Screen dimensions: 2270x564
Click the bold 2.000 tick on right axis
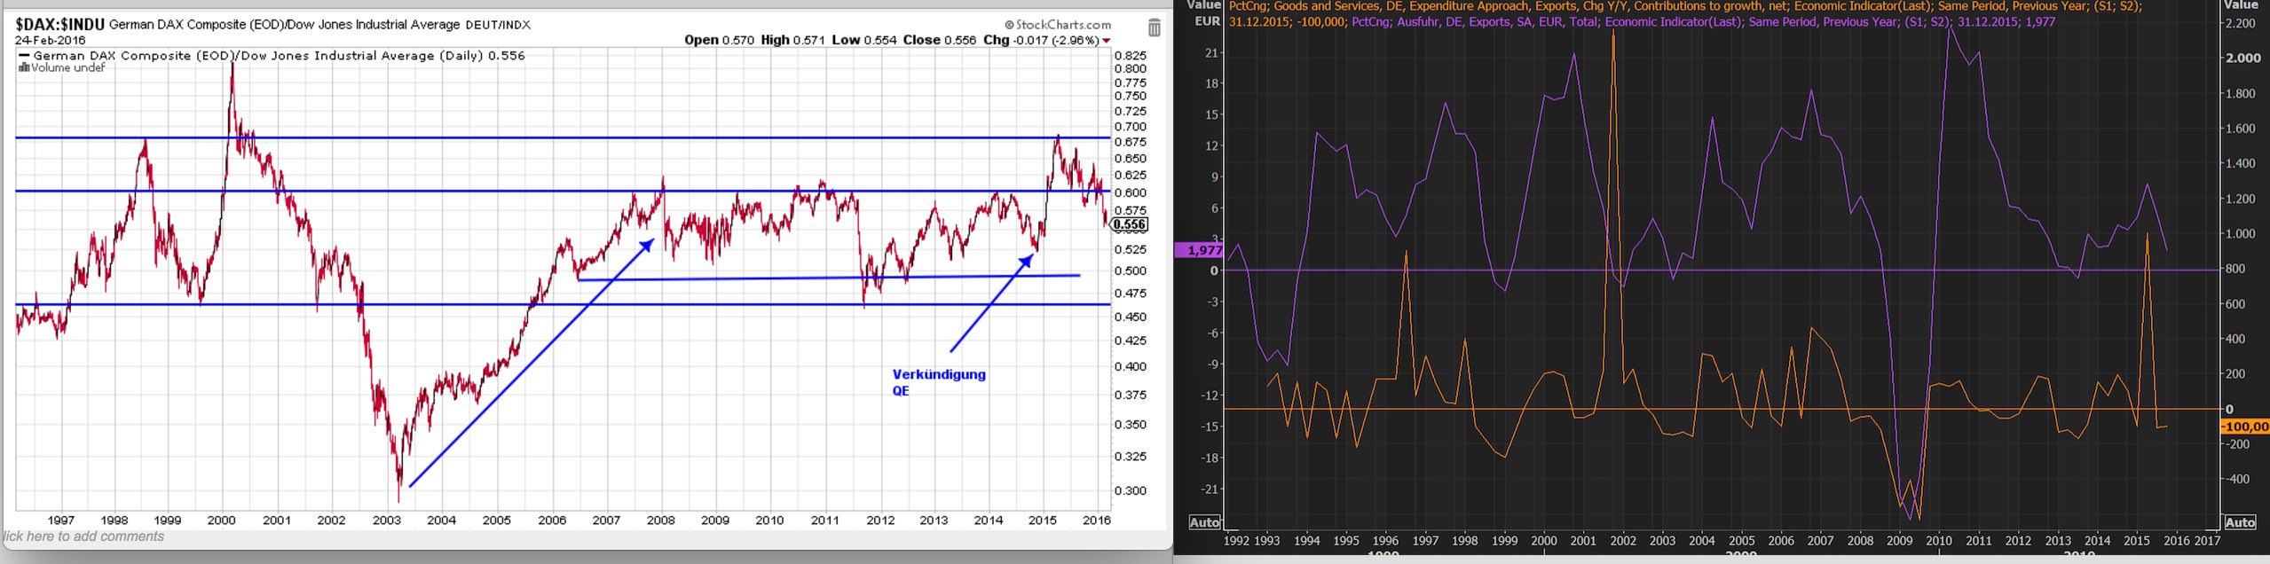2242,59
